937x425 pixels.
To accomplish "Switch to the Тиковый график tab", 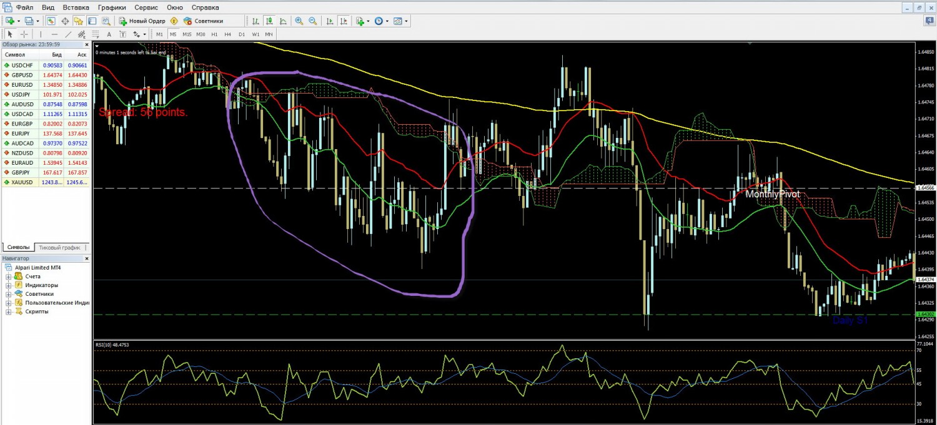I will [x=59, y=247].
